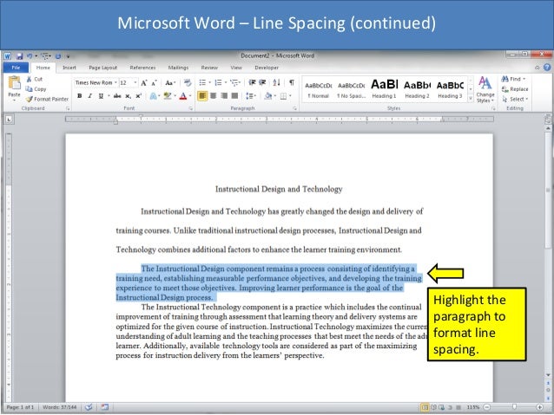Toggle Bold formatting
The height and width of the screenshot is (415, 554).
[80, 96]
